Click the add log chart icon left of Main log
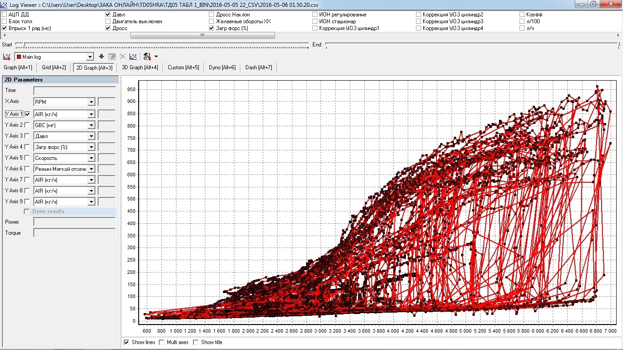 (7, 57)
